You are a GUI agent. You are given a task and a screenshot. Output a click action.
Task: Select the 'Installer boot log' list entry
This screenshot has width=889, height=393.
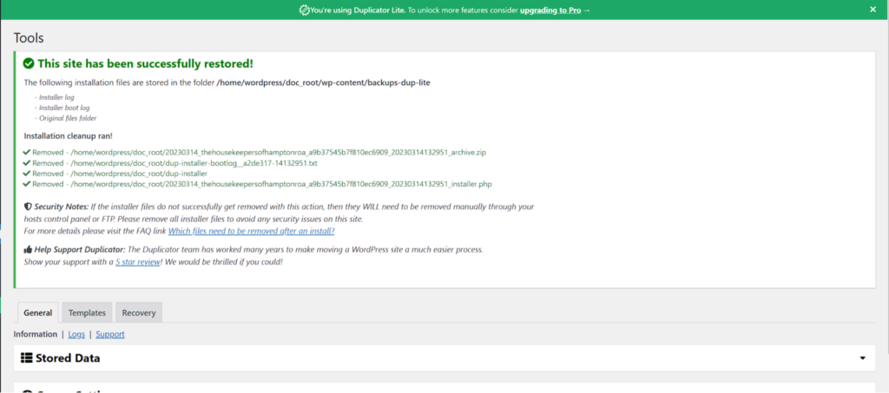click(63, 108)
